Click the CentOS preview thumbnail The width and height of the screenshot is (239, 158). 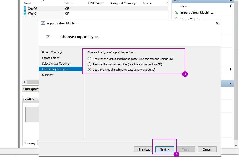(x=32, y=114)
